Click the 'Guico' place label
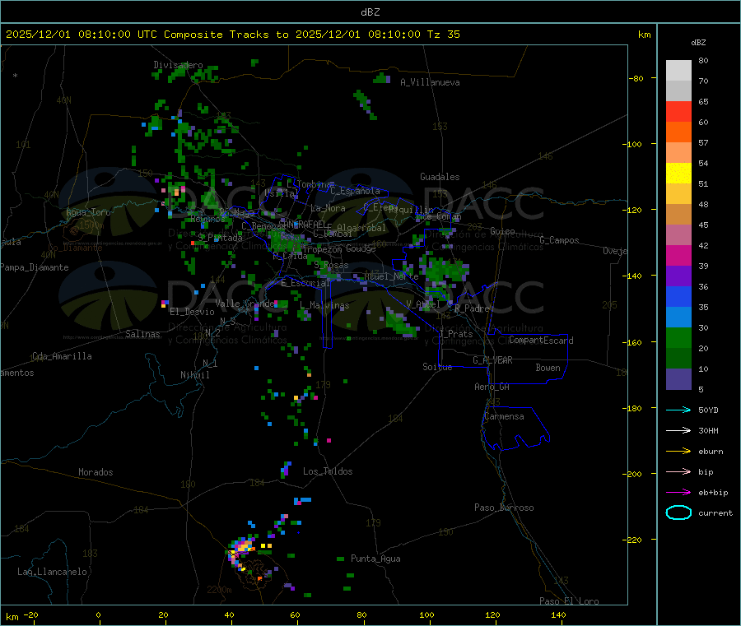This screenshot has height=626, width=741. (x=502, y=231)
